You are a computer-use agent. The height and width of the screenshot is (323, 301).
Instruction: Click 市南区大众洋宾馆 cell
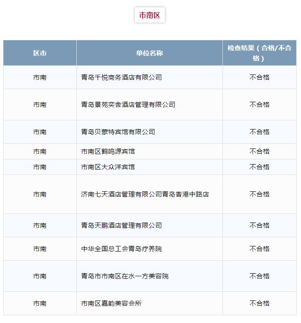150,167
